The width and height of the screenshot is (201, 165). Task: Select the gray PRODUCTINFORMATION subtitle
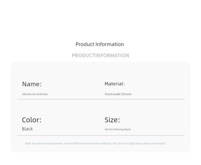[100, 55]
